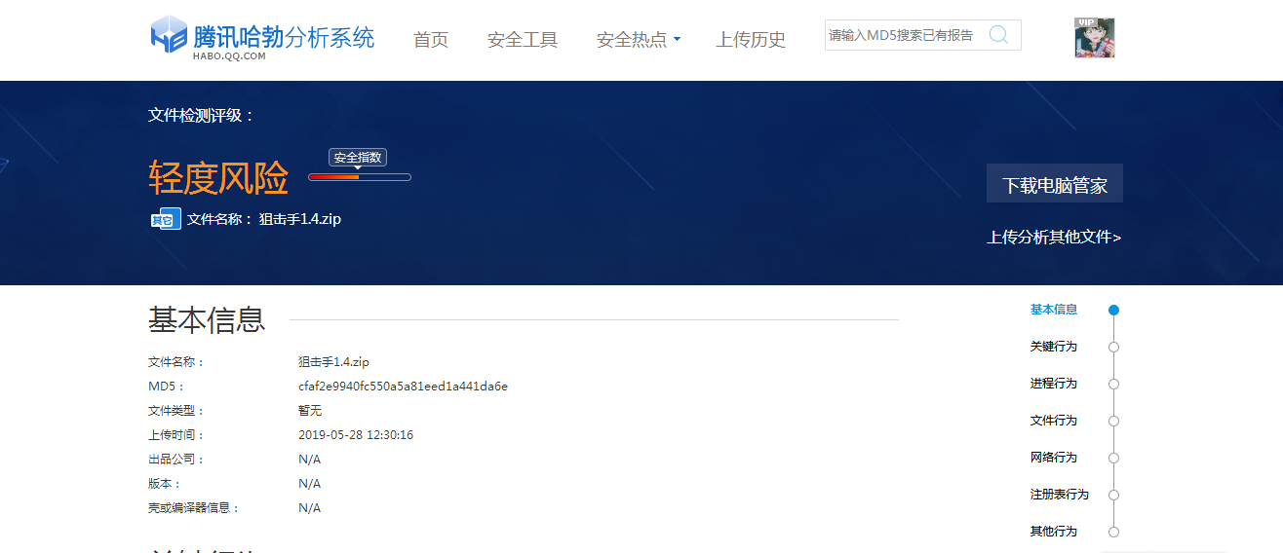This screenshot has width=1283, height=553.
Task: Click the MD5 hash value cfaf2e9940fc...
Action: [403, 387]
